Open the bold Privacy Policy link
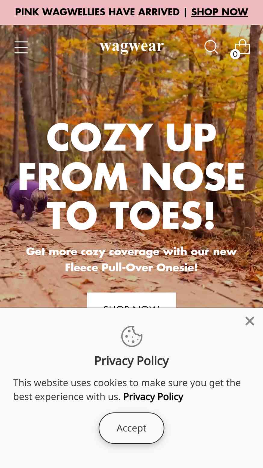263x468 pixels. [153, 397]
